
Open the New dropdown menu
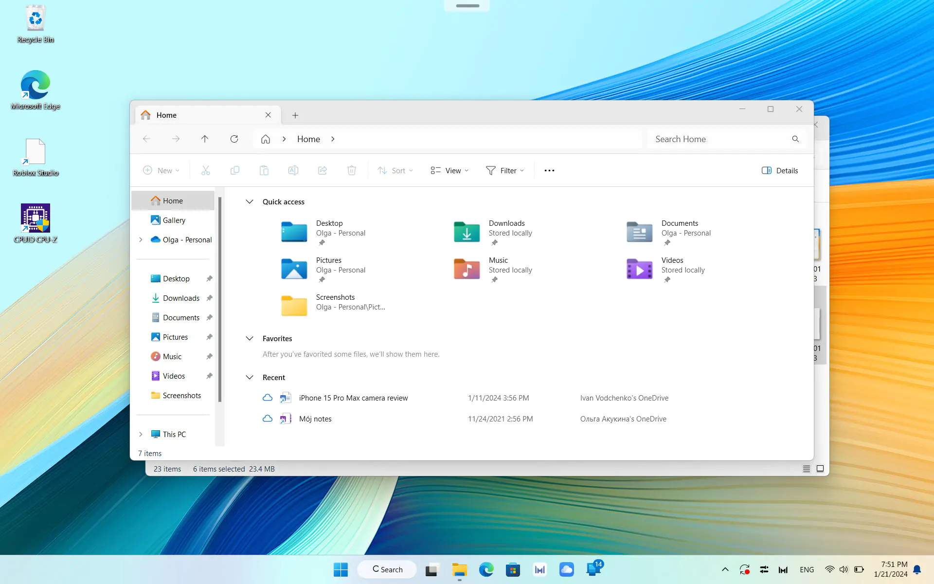click(162, 170)
